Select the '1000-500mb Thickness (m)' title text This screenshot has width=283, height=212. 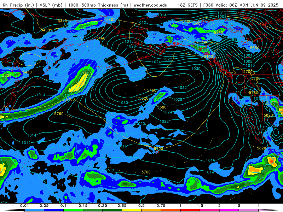98,5
